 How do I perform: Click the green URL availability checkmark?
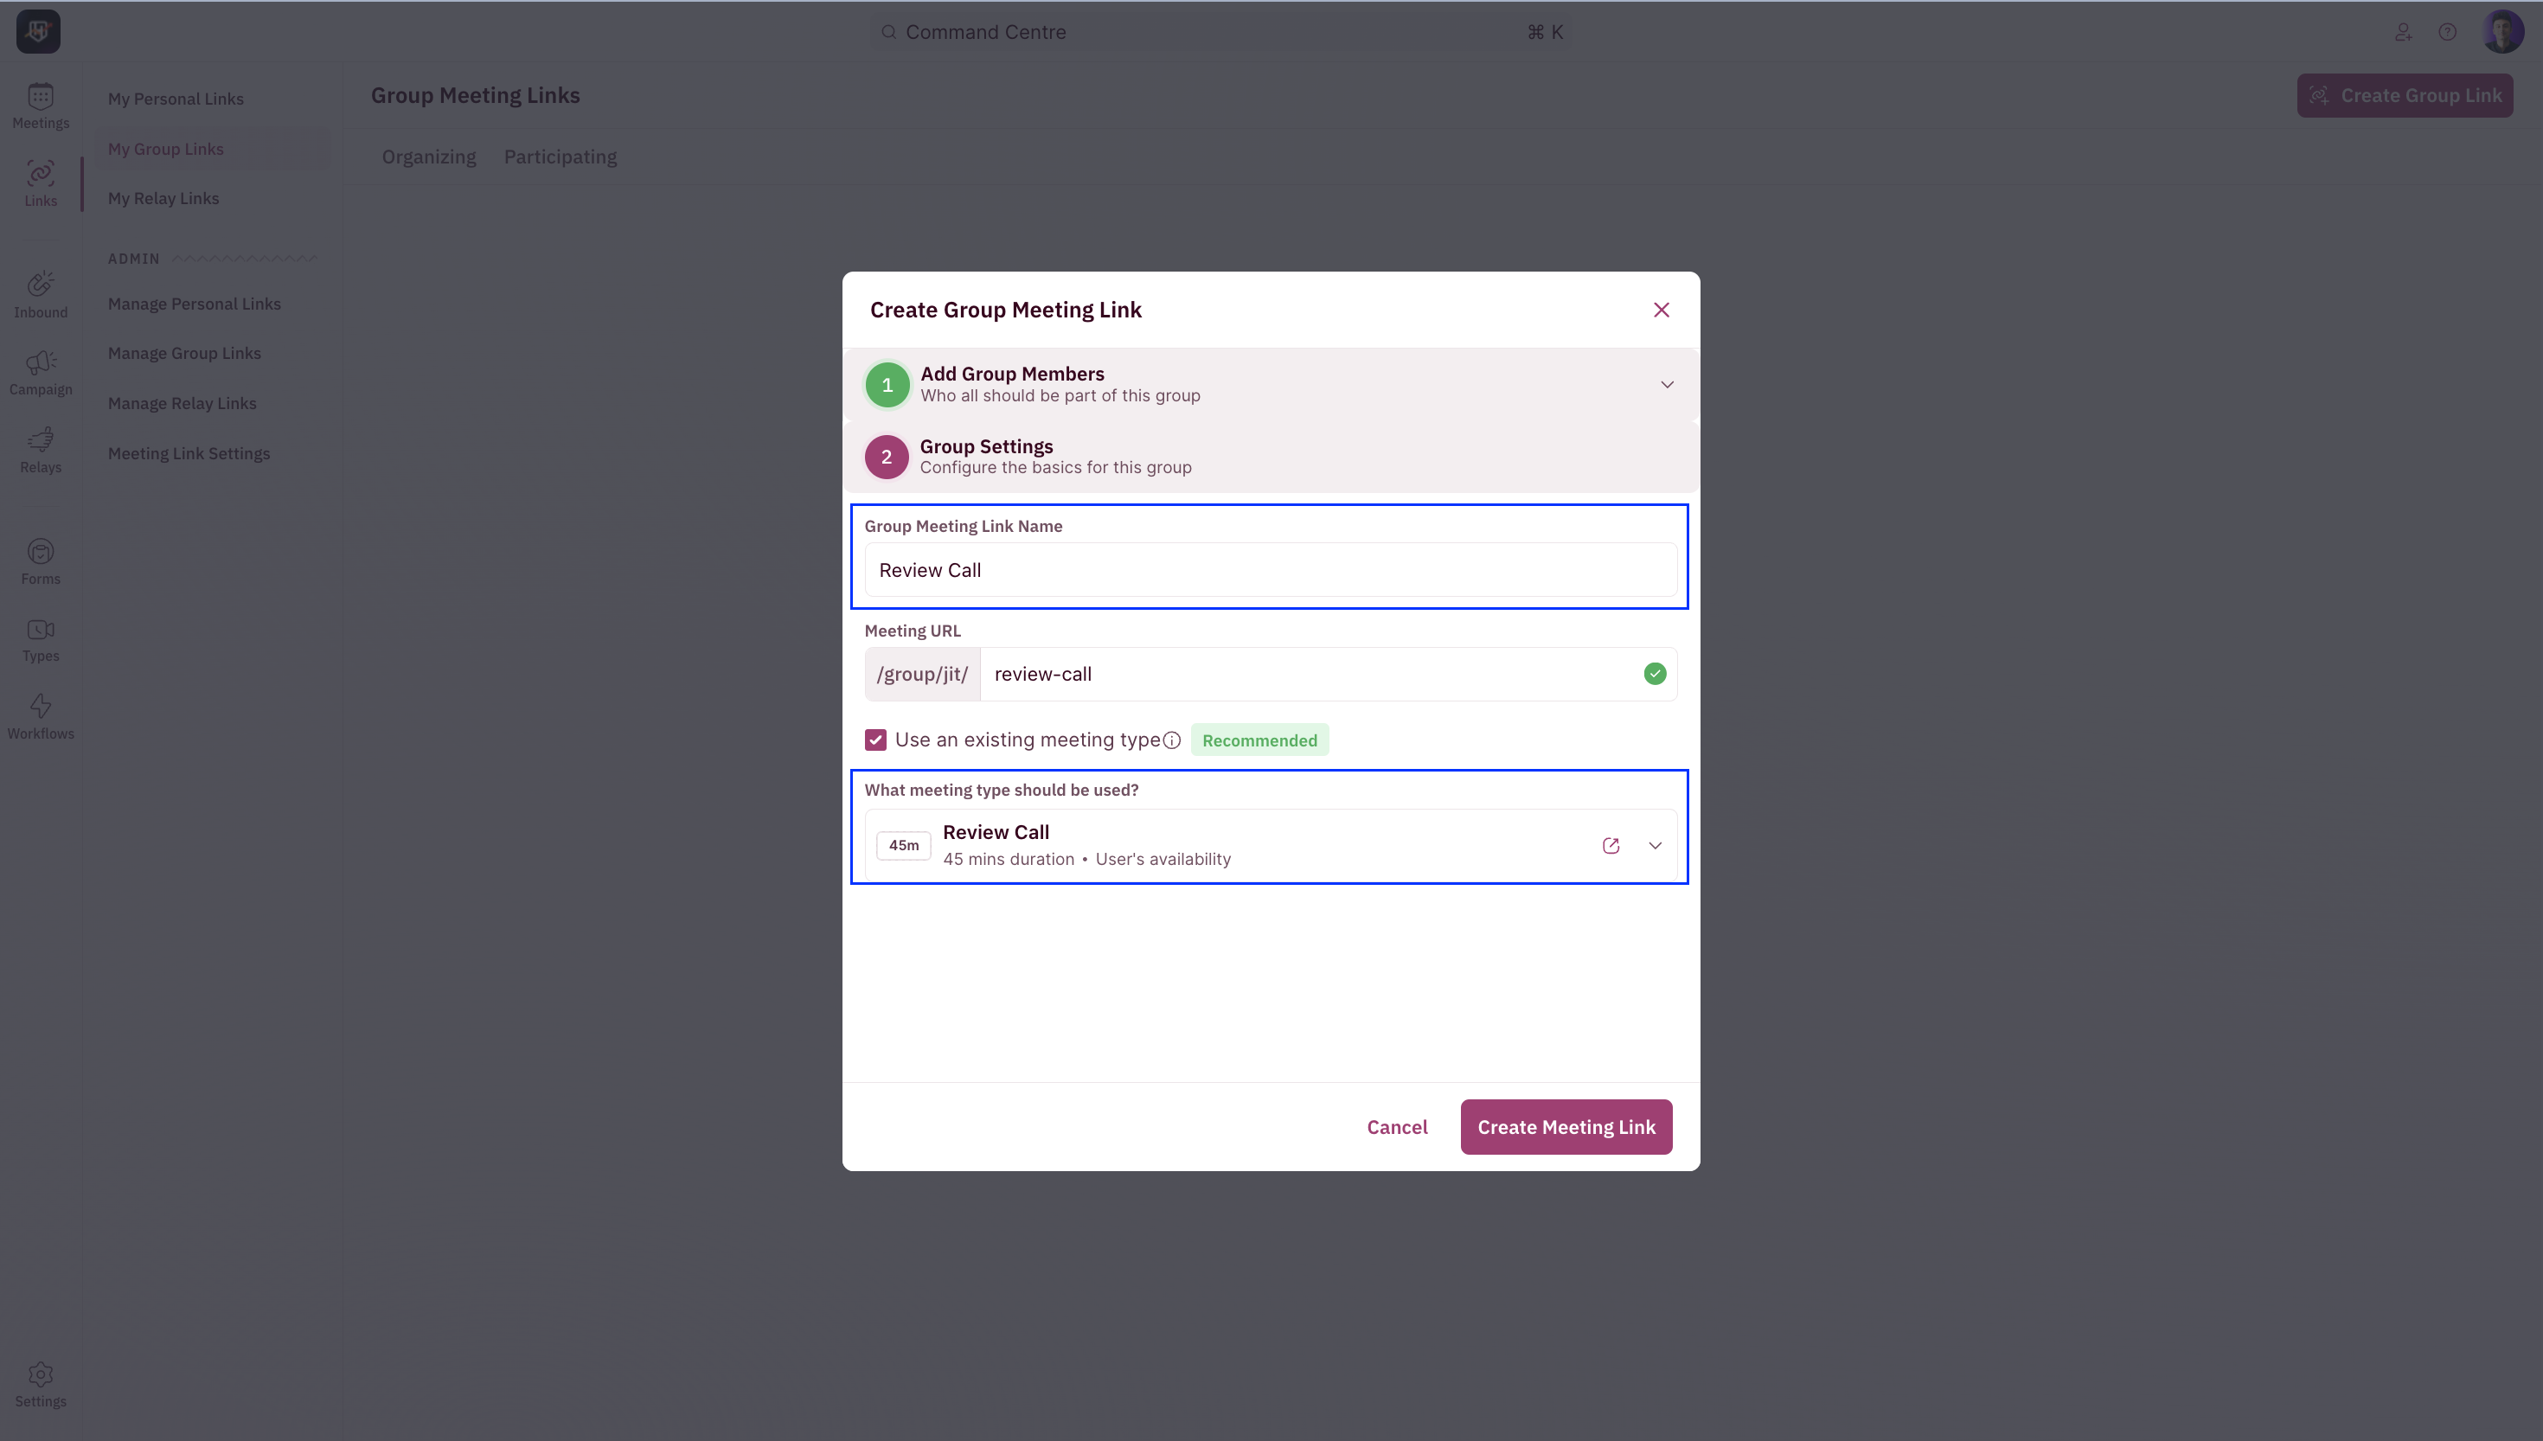point(1655,674)
